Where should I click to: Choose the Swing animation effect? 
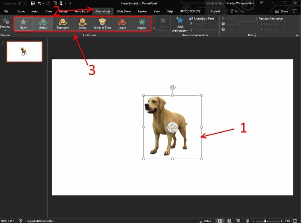pyautogui.click(x=82, y=24)
